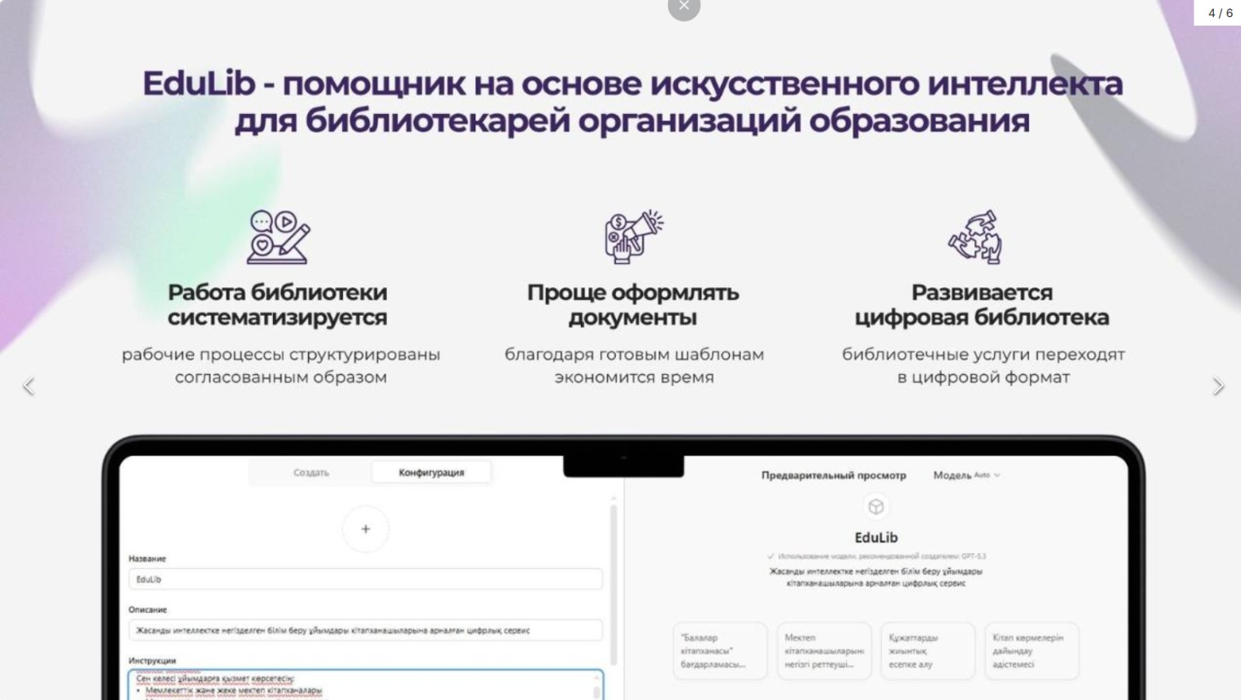
Task: Select the Құжаттарды жиынтық есепке алу card
Action: (928, 651)
